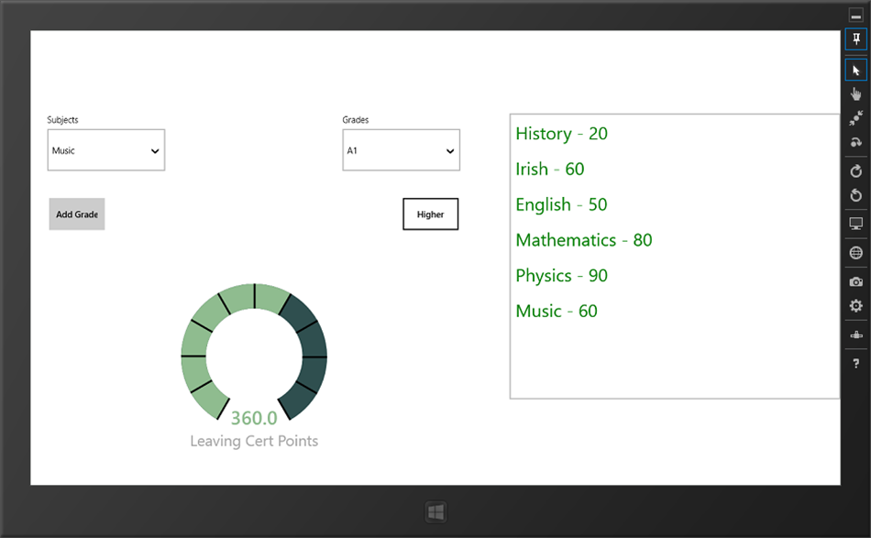This screenshot has height=538, width=871.
Task: Minimize the simulator window
Action: point(856,15)
